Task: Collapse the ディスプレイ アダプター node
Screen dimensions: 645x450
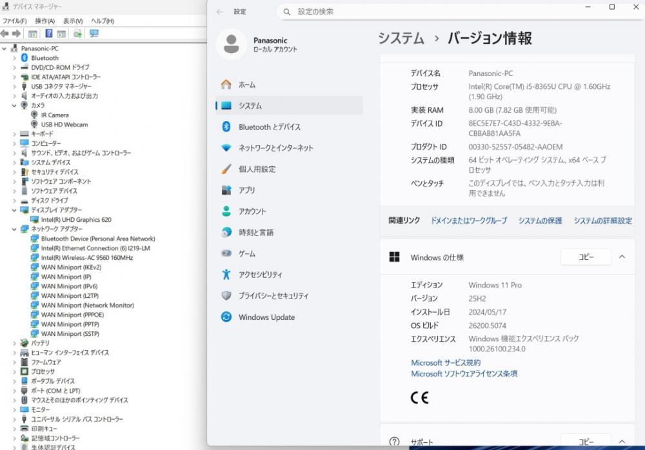Action: point(14,210)
